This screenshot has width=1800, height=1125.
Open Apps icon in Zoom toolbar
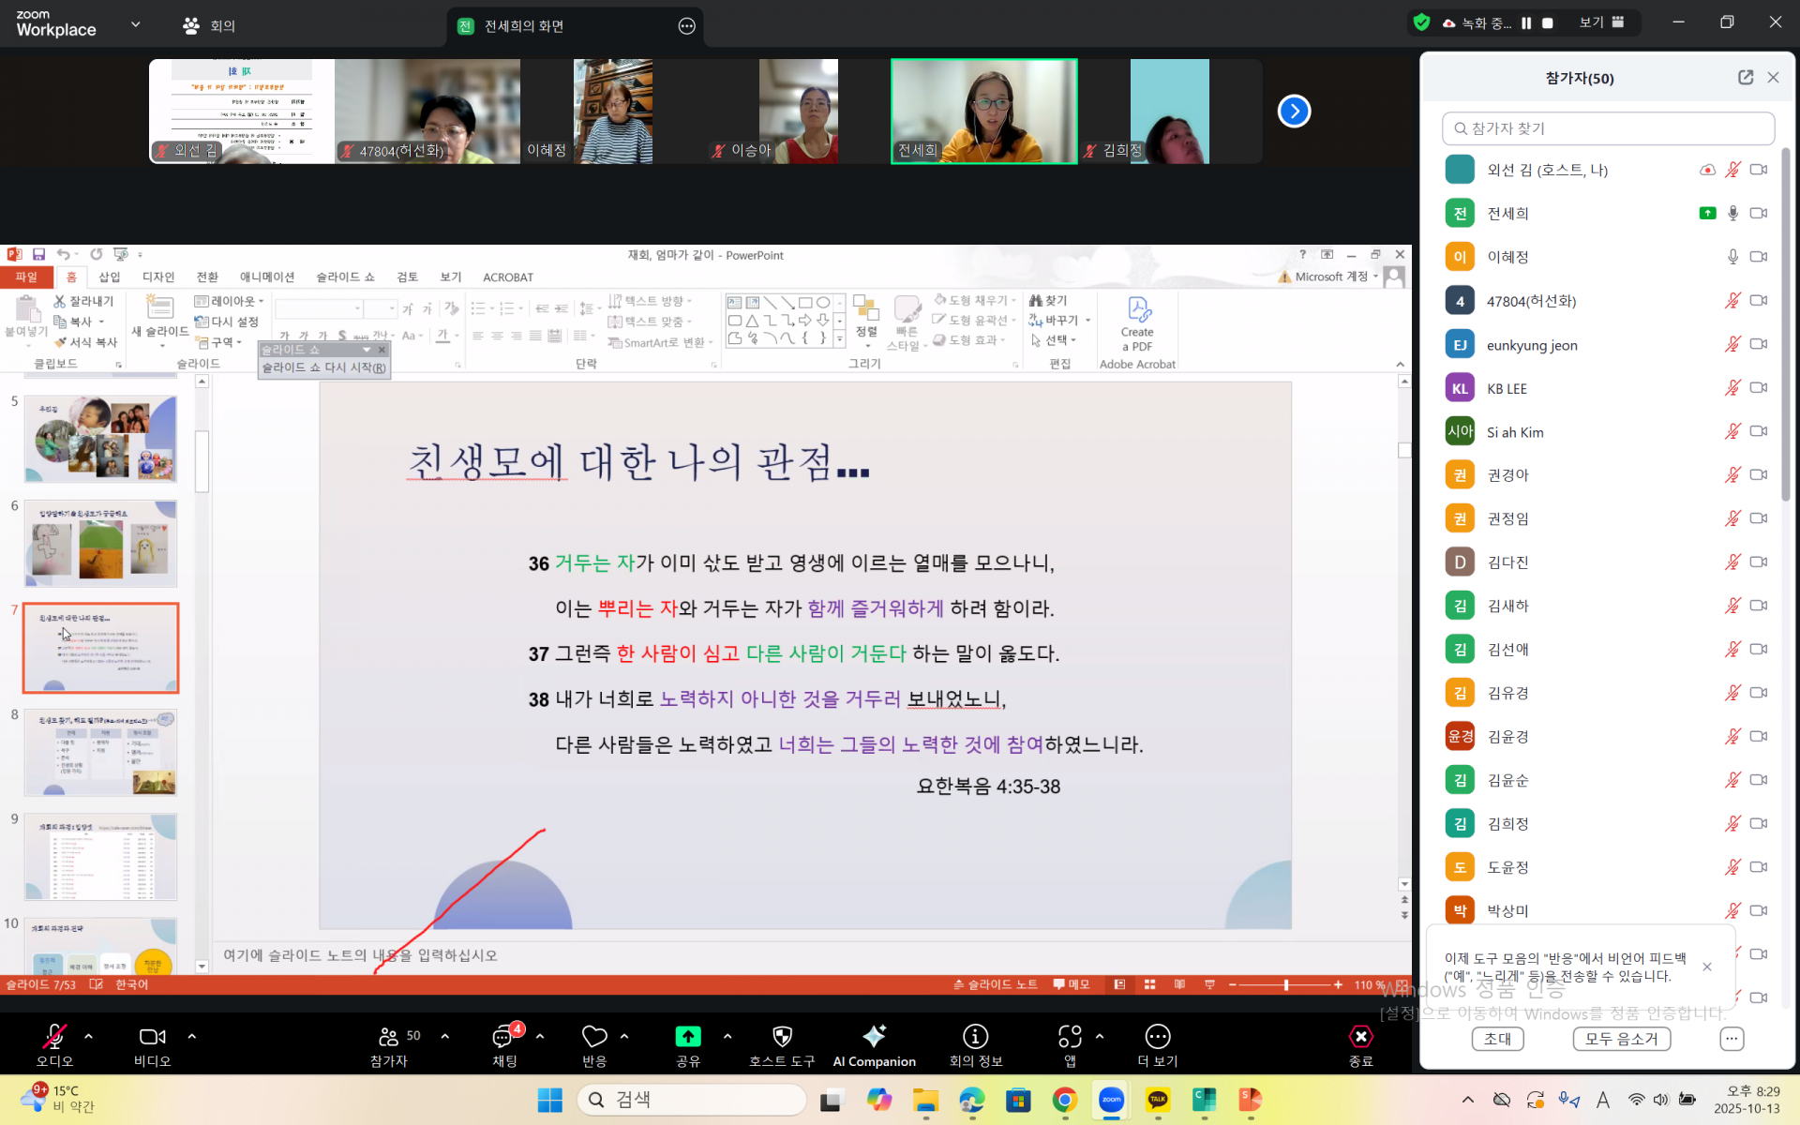pyautogui.click(x=1070, y=1037)
